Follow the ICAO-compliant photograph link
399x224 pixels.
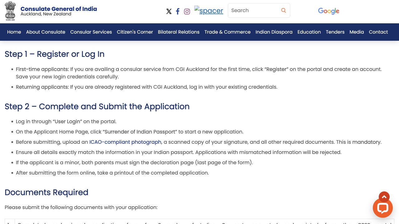click(x=125, y=142)
